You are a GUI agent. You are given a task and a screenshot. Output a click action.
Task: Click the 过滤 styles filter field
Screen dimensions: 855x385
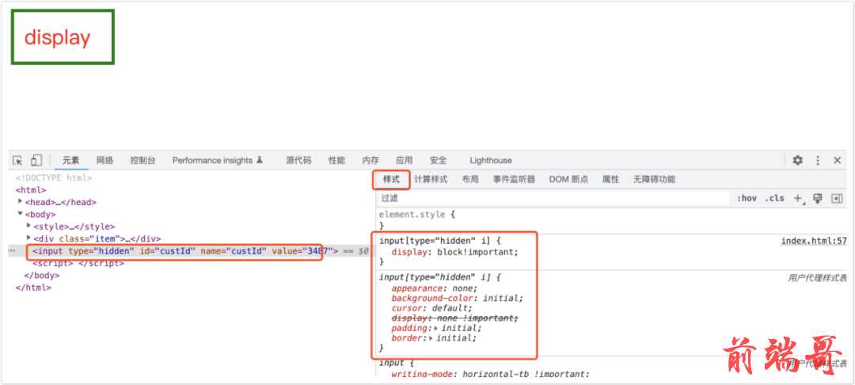553,199
